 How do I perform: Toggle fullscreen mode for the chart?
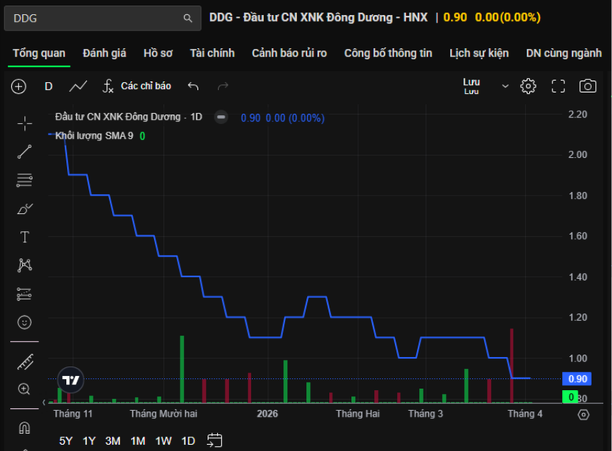(x=558, y=86)
